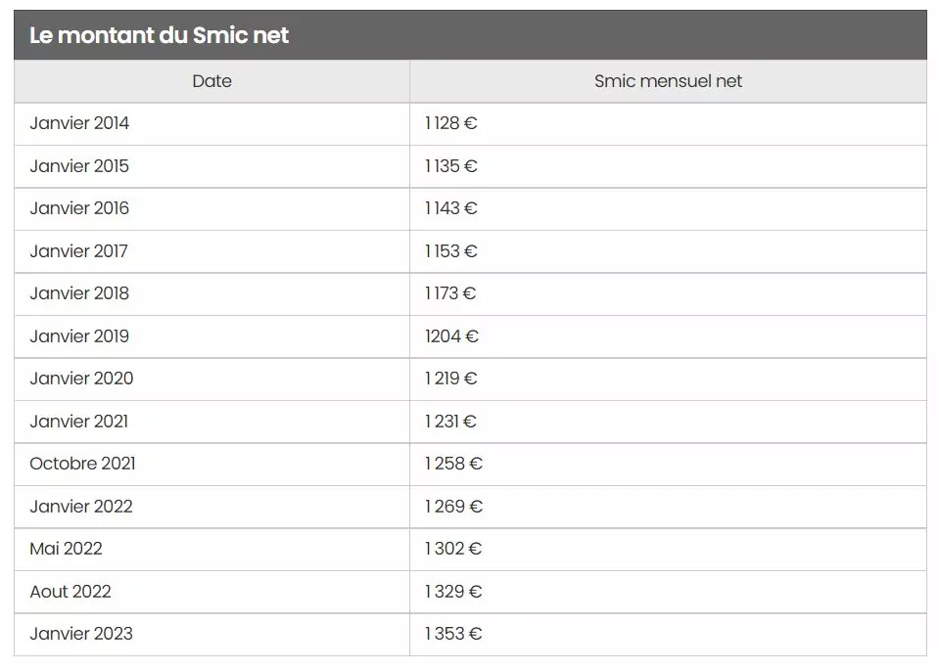The height and width of the screenshot is (669, 939).
Task: Select the Octobre 2021 row label
Action: (82, 464)
